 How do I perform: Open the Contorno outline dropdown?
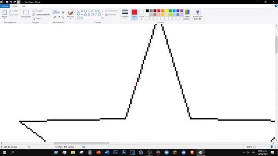[x=112, y=11]
